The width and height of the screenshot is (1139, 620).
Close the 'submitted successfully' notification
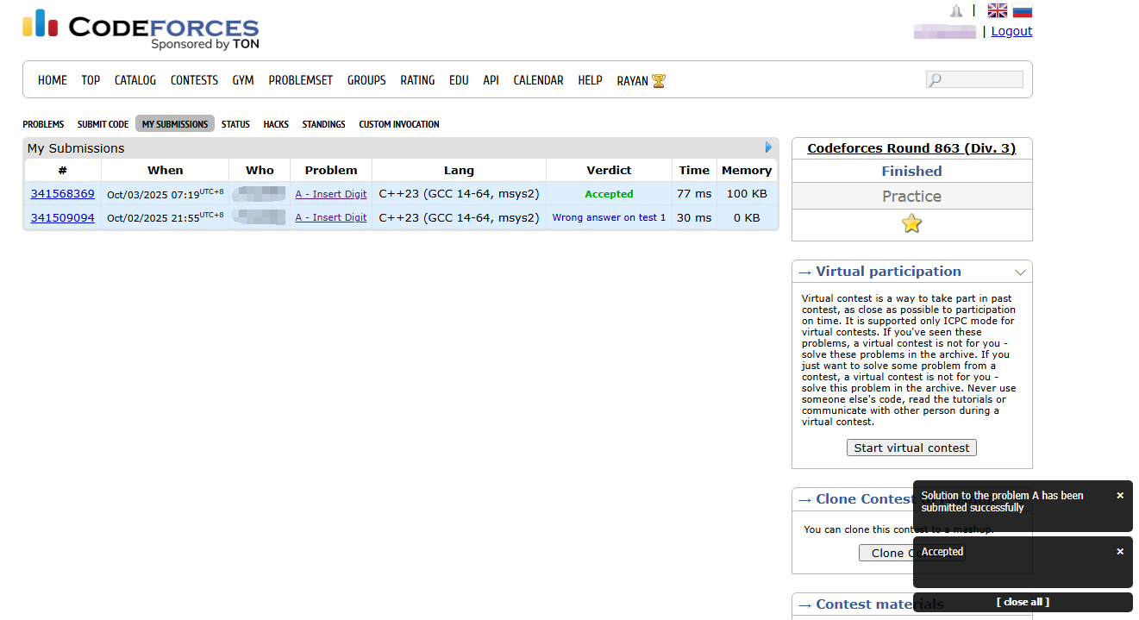tap(1120, 496)
